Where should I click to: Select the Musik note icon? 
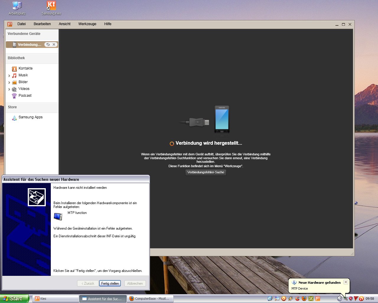14,75
